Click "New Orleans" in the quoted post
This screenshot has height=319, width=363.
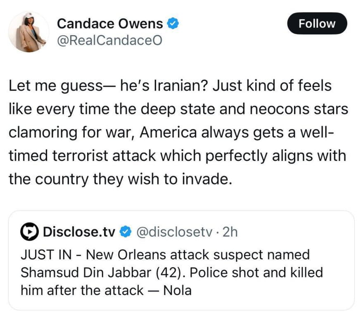(x=120, y=255)
